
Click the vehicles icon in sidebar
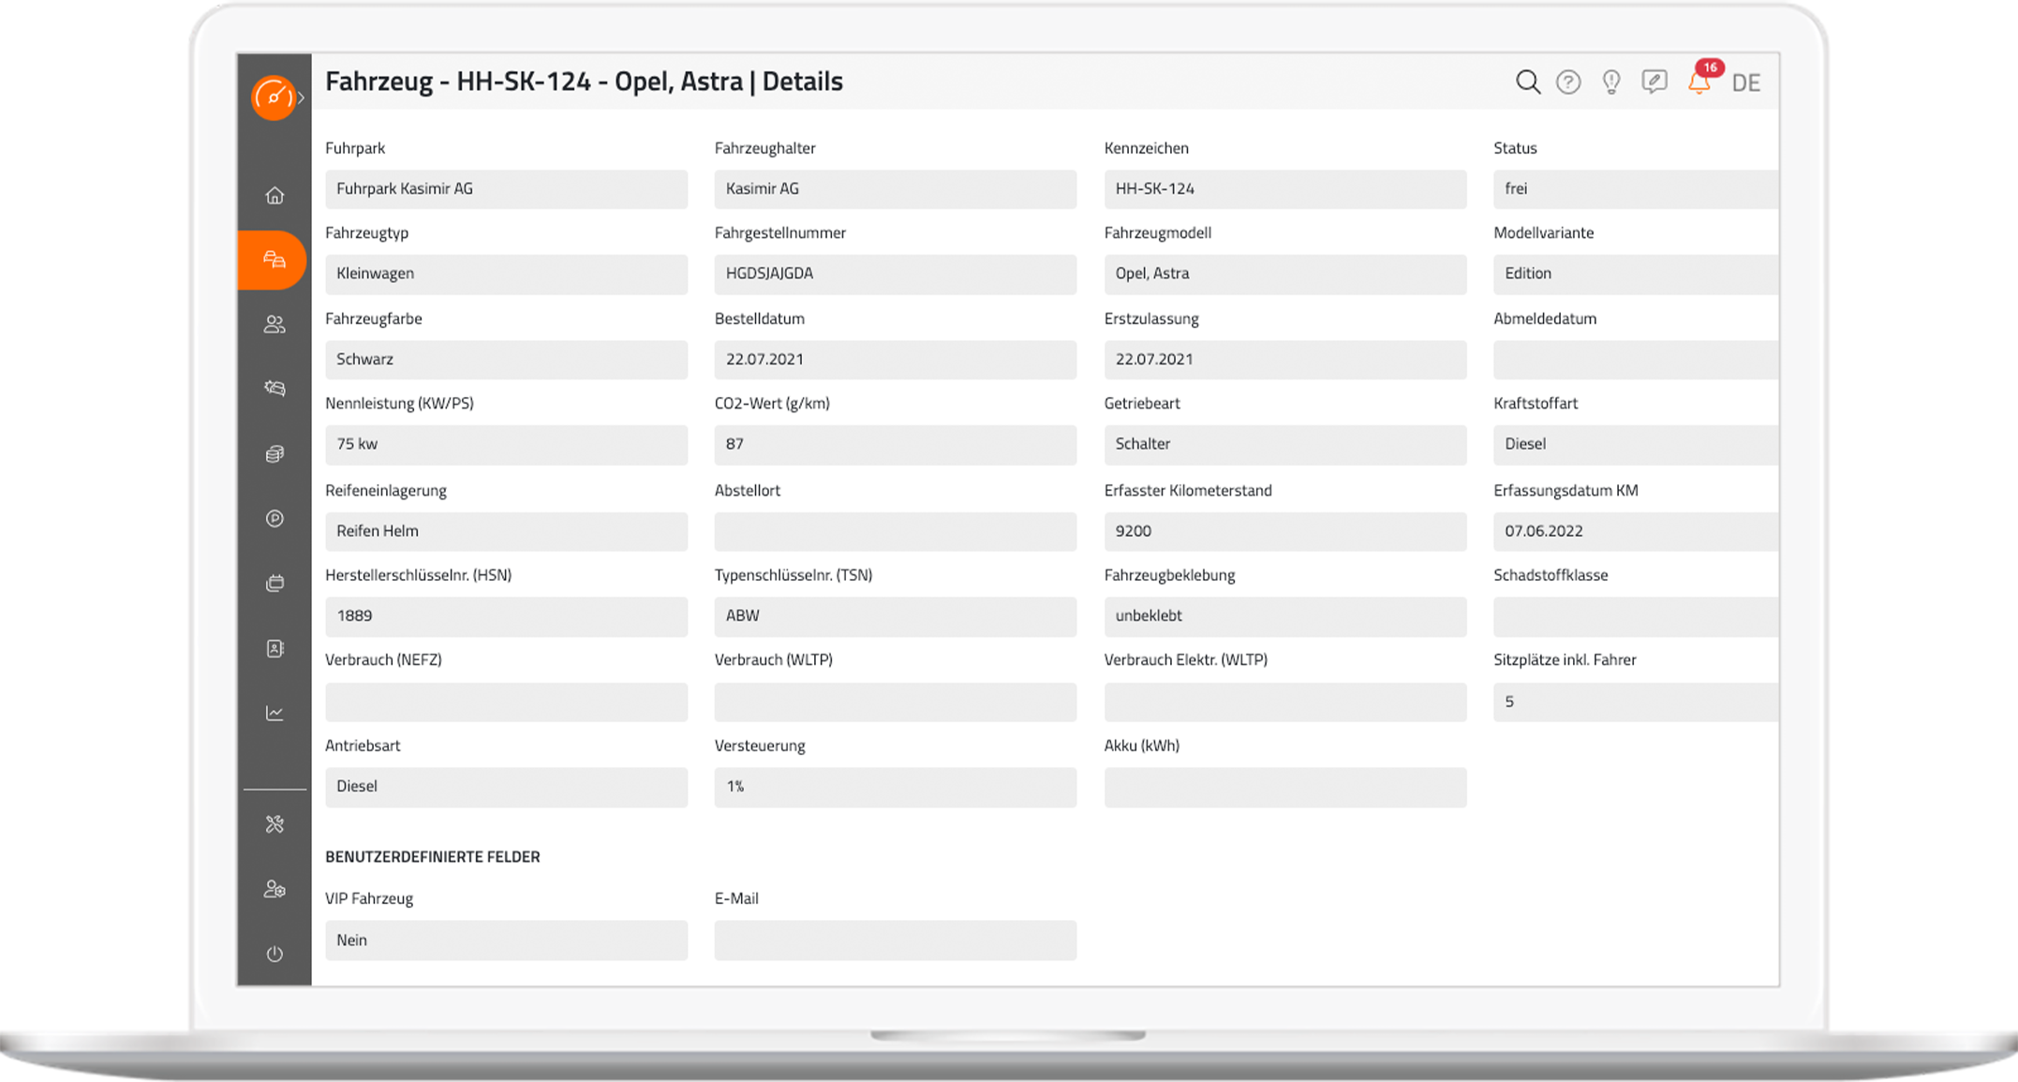(x=274, y=259)
